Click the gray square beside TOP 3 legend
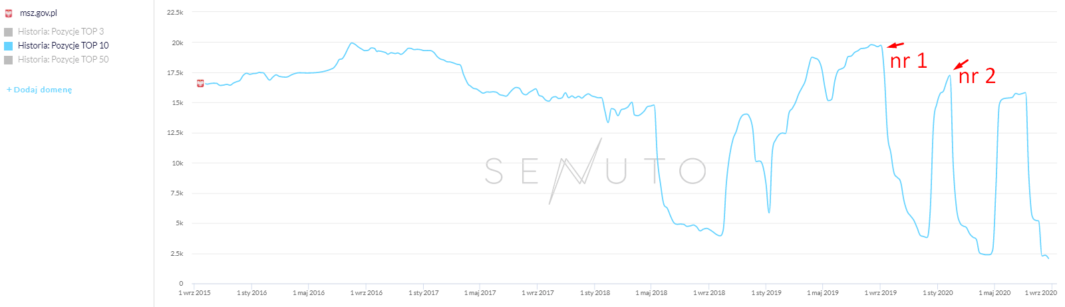Viewport: 1065px width, 307px height. click(x=9, y=32)
